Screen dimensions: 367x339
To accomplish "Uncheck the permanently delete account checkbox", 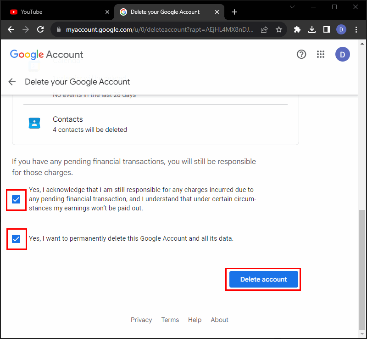I will pyautogui.click(x=16, y=239).
